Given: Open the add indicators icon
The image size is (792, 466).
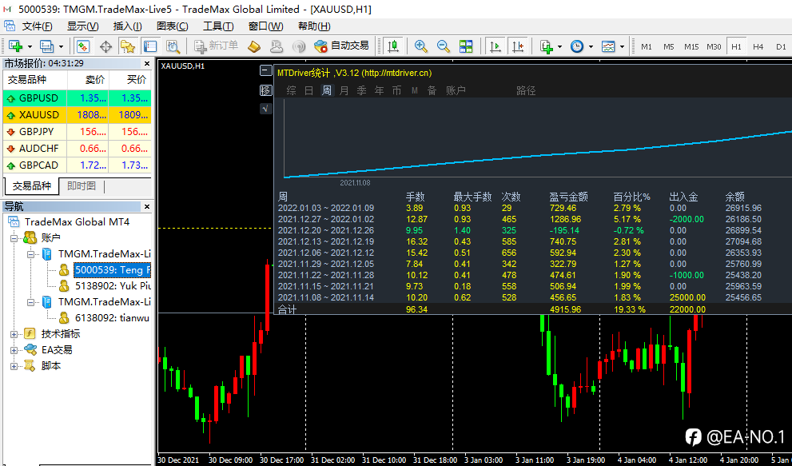Looking at the screenshot, I should 547,46.
